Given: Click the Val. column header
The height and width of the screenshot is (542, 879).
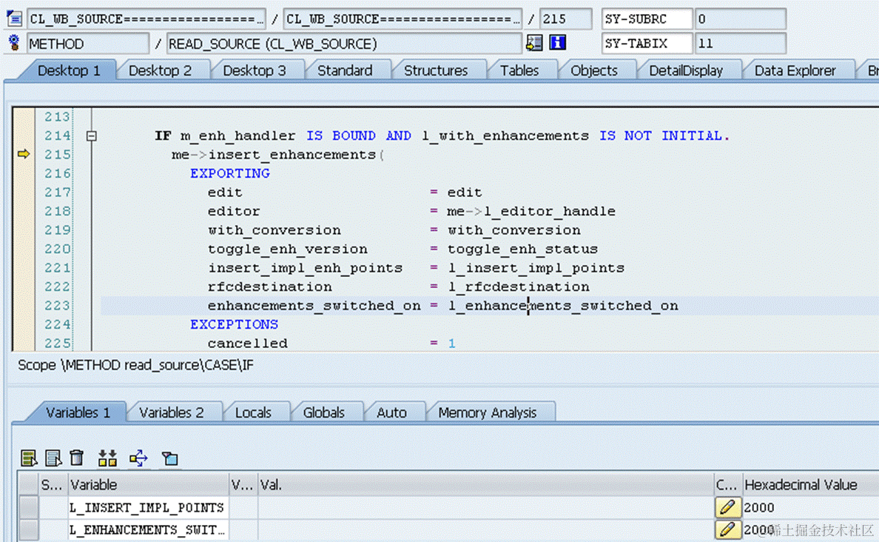Looking at the screenshot, I should click(485, 485).
